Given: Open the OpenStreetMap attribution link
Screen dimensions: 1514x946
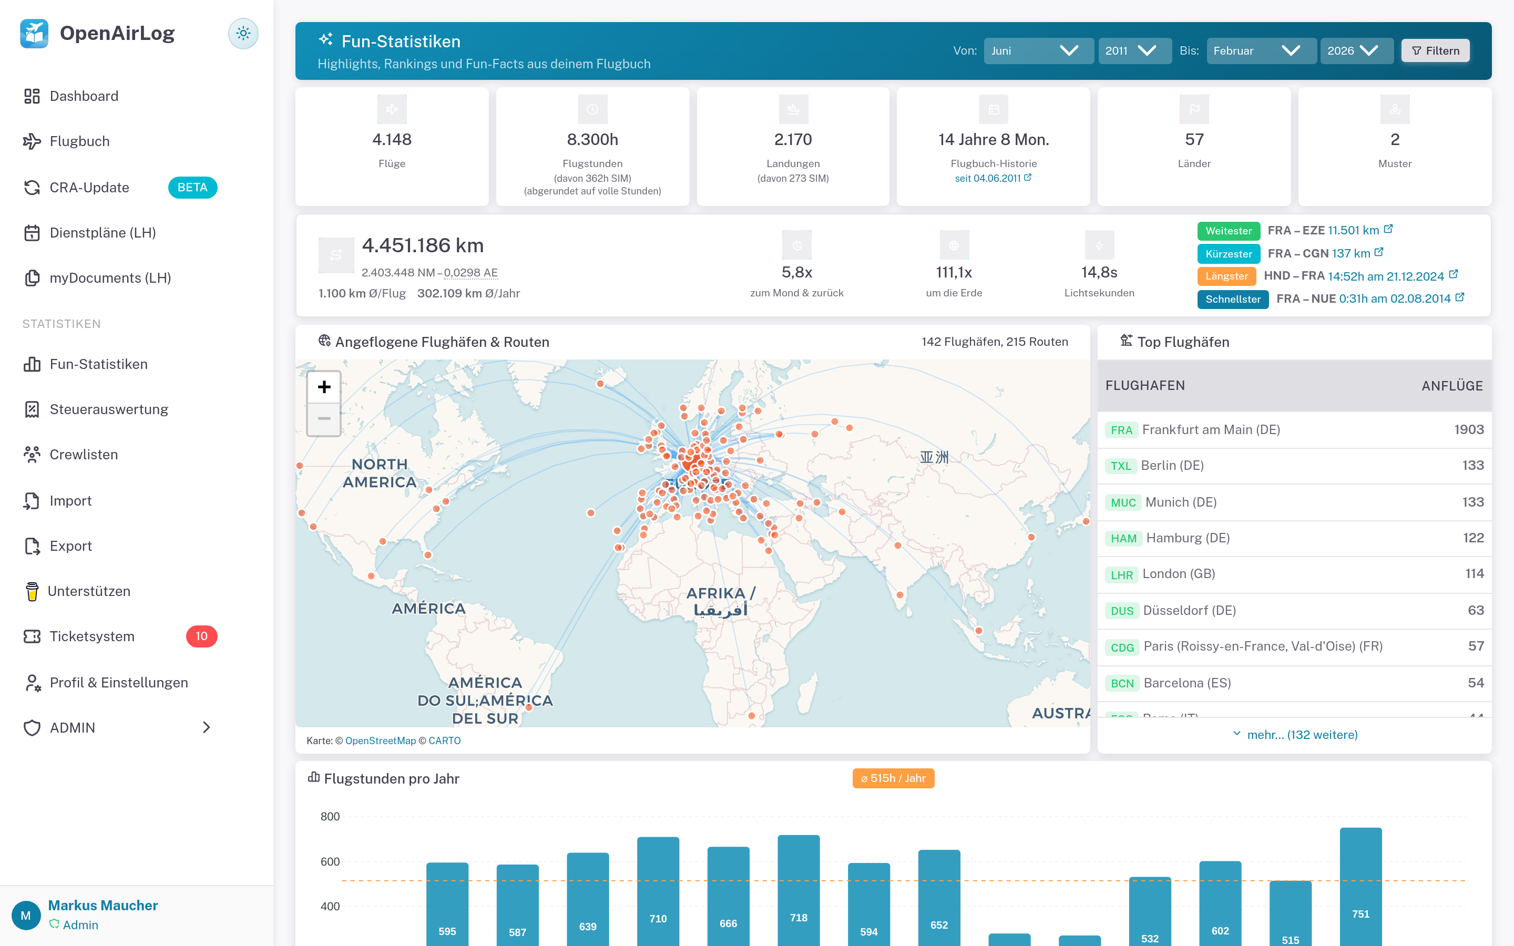Looking at the screenshot, I should pyautogui.click(x=381, y=741).
